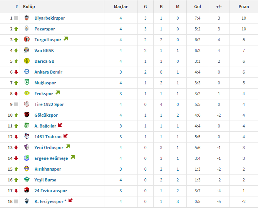Select the Gol column header

198,7
